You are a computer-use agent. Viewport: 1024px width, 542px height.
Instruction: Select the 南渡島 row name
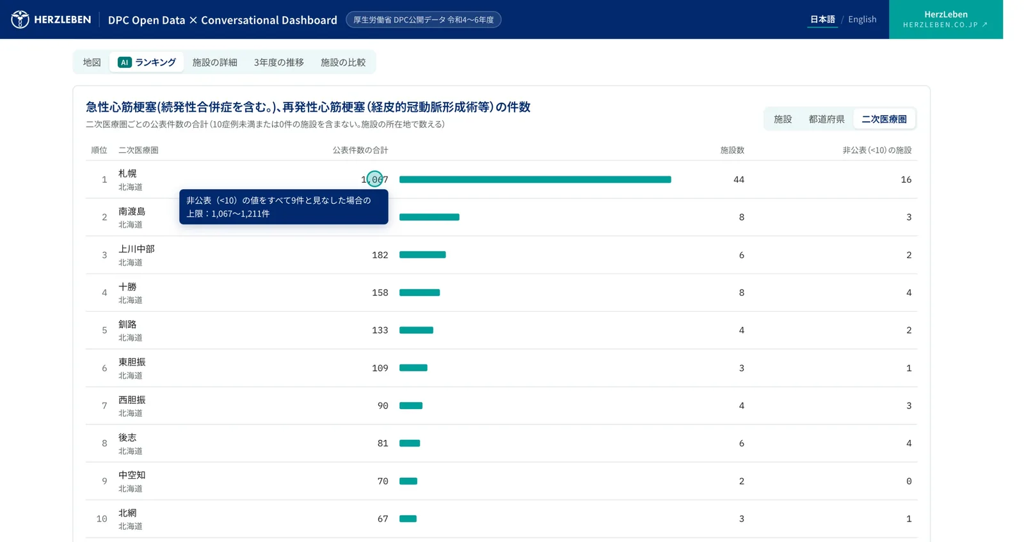coord(132,211)
